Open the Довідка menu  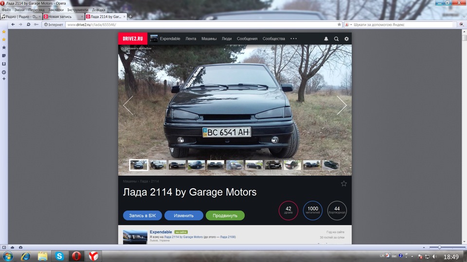[99, 10]
